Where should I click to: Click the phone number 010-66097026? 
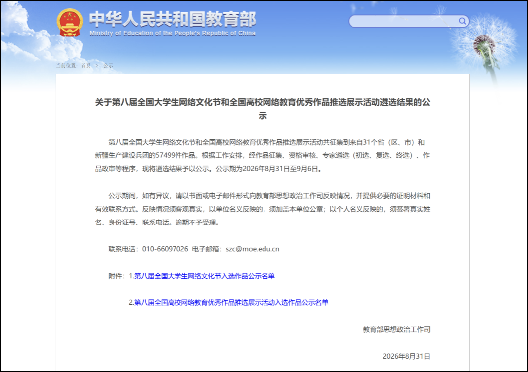click(165, 249)
